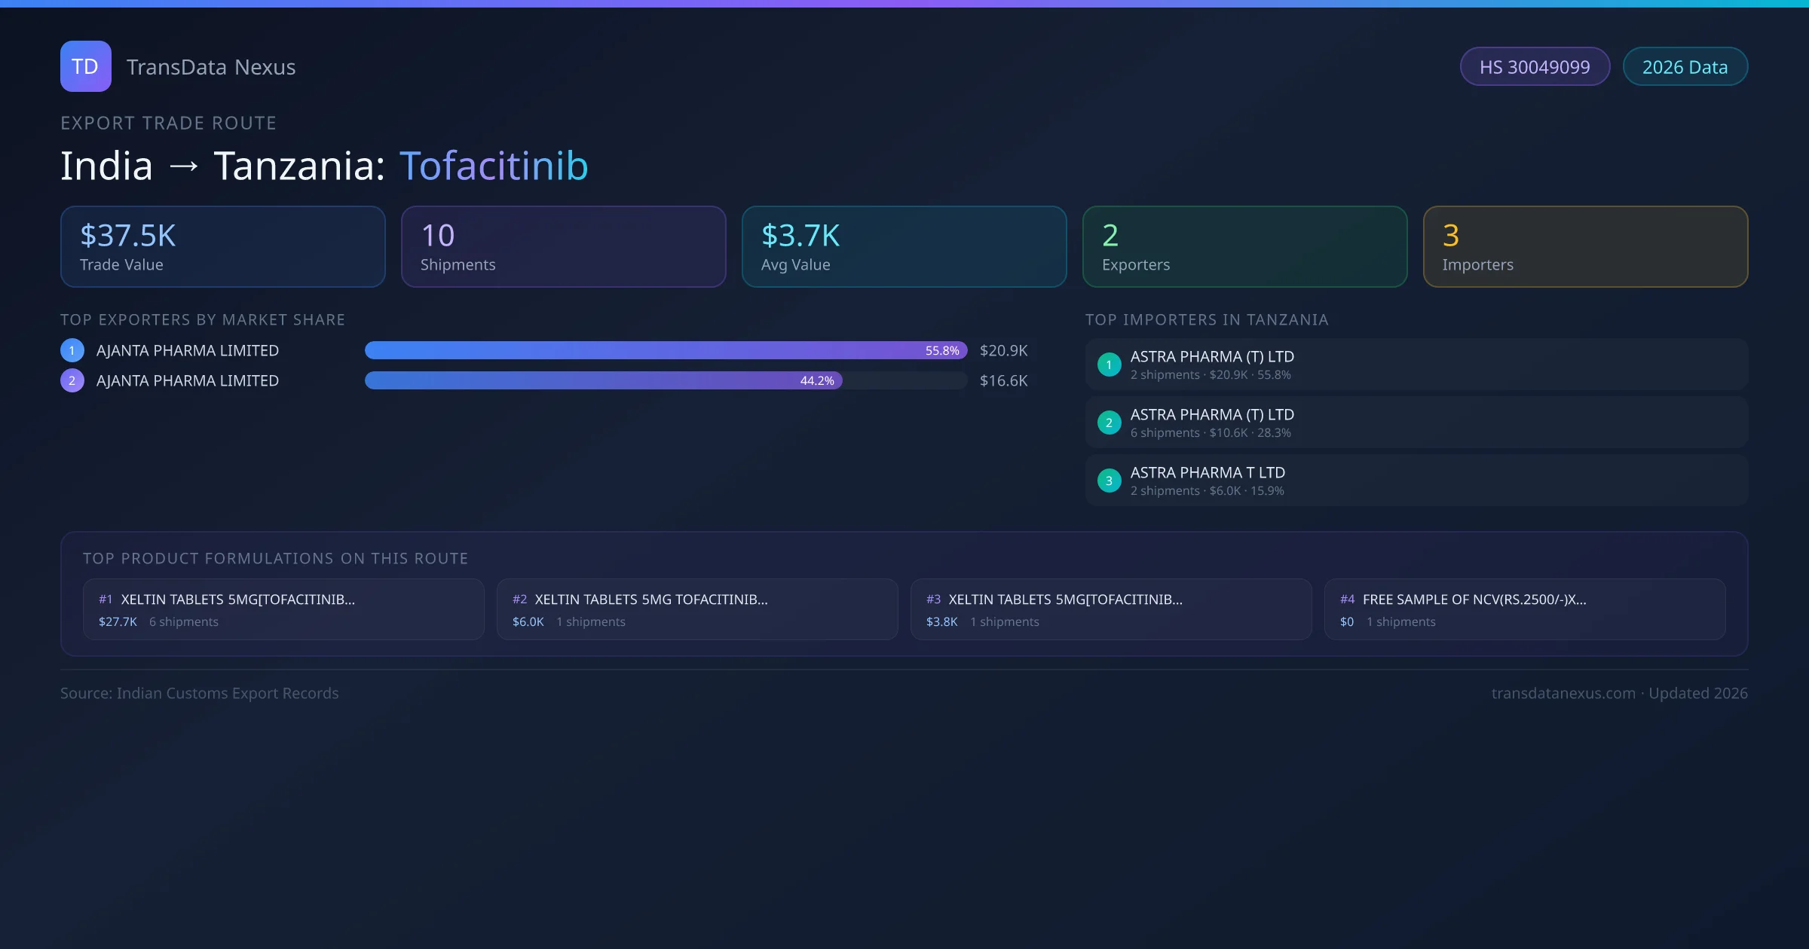The width and height of the screenshot is (1809, 949).
Task: Click the TD logo icon
Action: coord(85,66)
